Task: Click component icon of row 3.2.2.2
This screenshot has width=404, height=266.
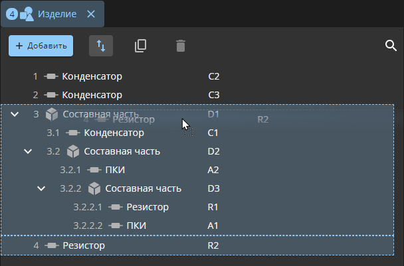Action: point(116,226)
